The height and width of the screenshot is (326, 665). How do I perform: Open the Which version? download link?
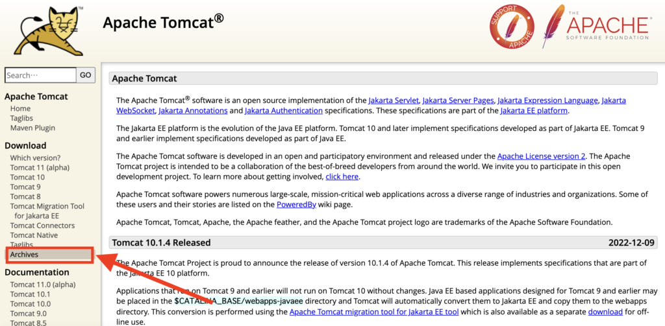35,157
